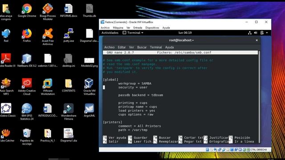Open the terminal's Terminal menu
The height and width of the screenshot is (160, 285).
pyautogui.click(x=156, y=48)
